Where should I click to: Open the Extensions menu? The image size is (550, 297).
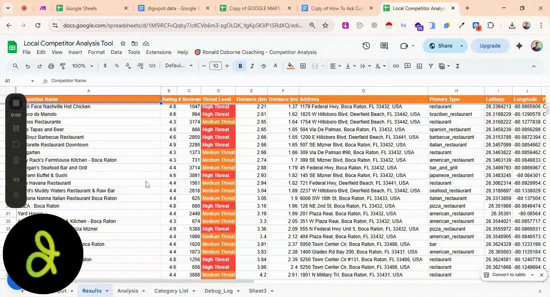point(159,52)
